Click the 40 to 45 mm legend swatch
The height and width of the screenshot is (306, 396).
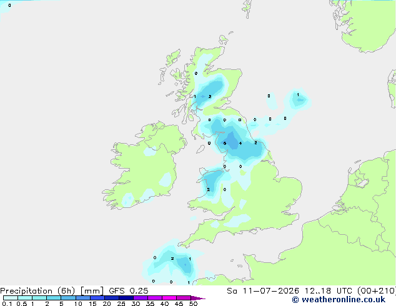[169, 298]
